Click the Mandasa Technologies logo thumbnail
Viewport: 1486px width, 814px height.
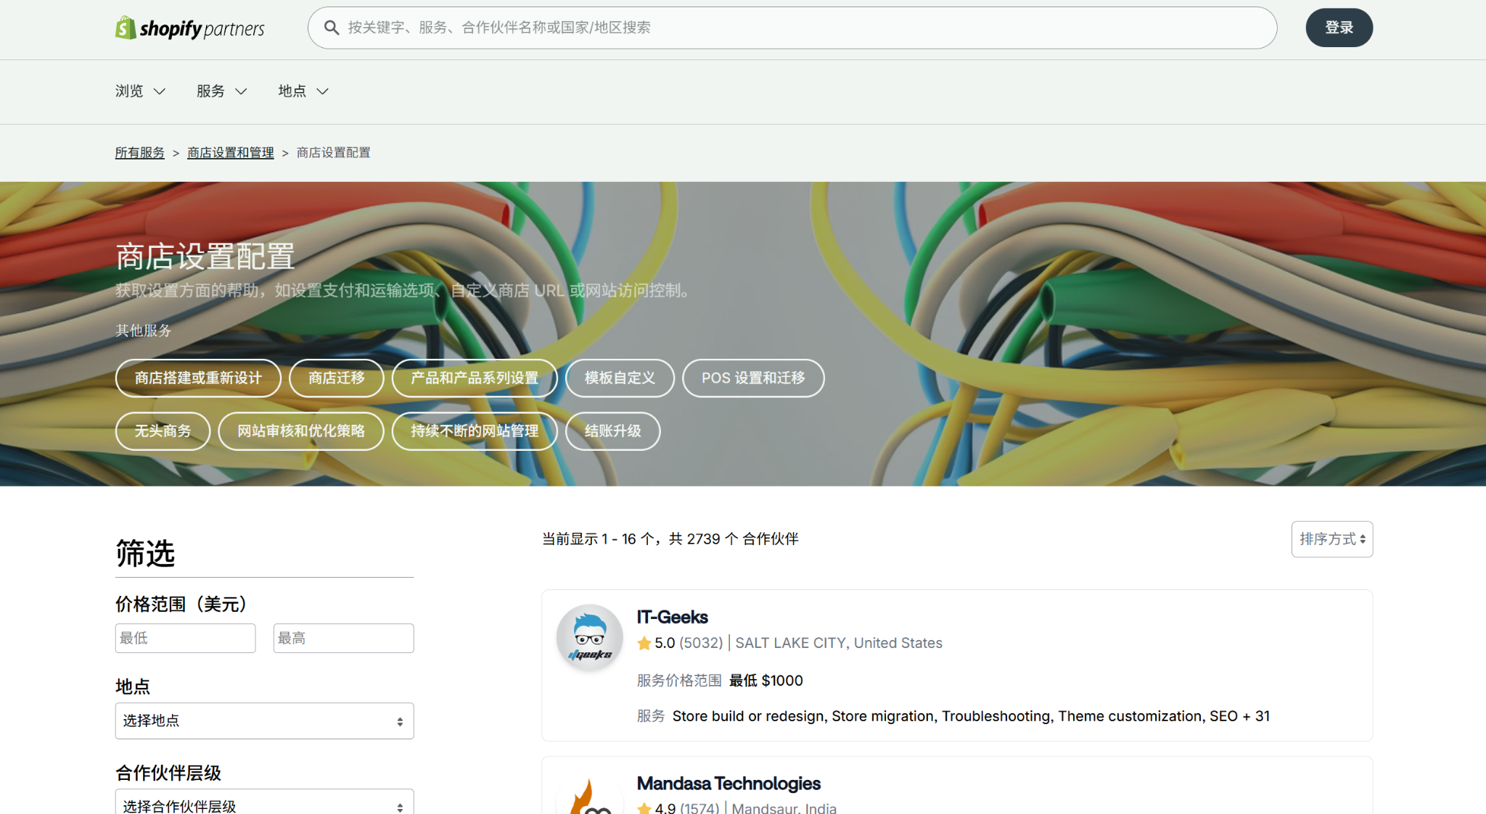coord(589,797)
